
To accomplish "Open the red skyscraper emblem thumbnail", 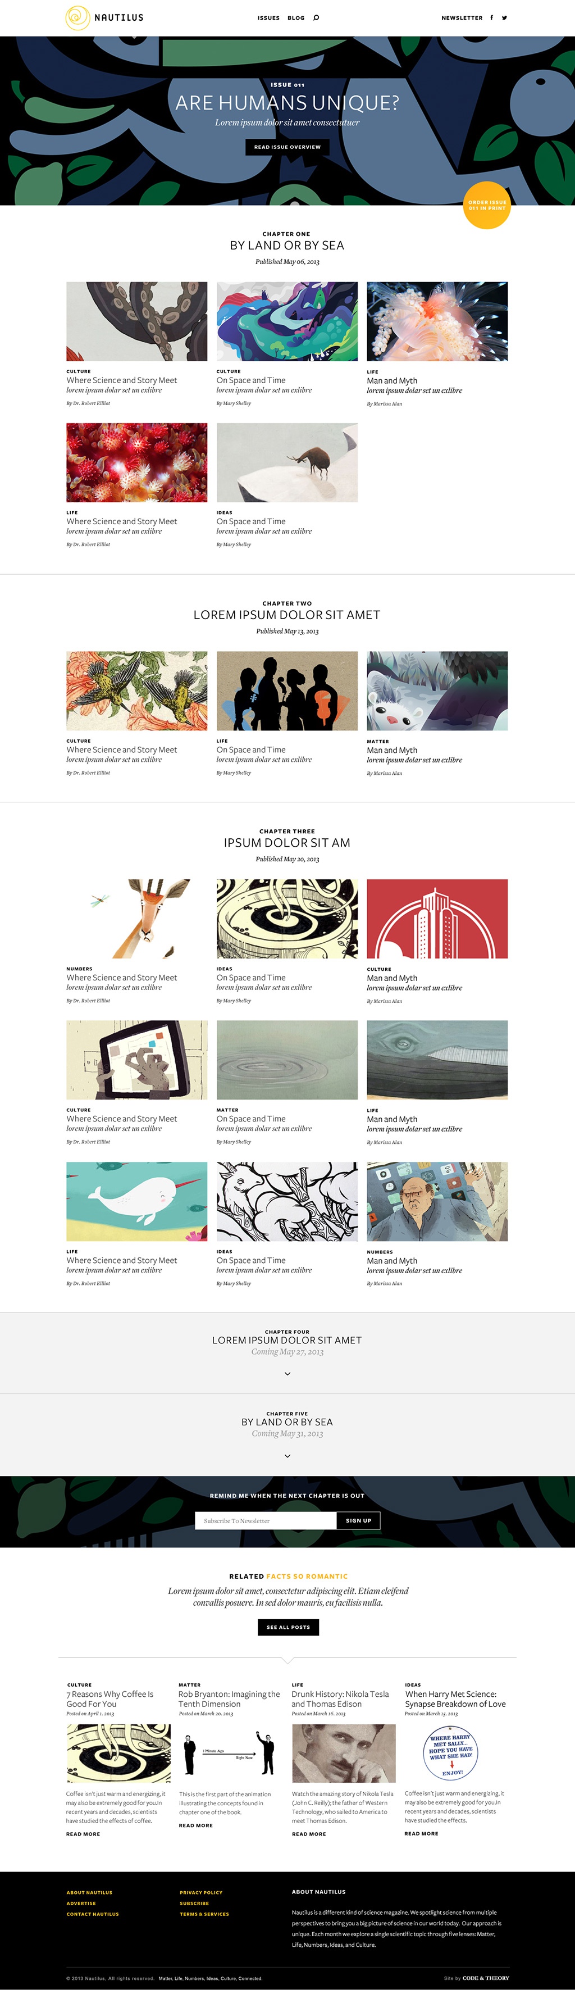I will tap(437, 919).
